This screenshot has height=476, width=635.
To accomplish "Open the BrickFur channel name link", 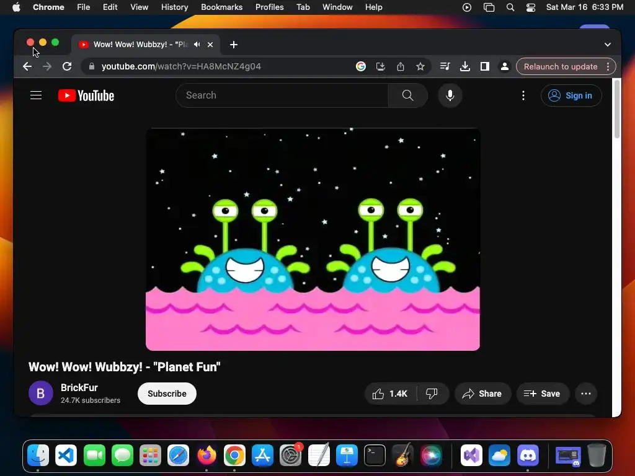I will [x=79, y=388].
